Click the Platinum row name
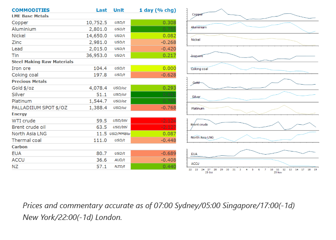 point(22,101)
